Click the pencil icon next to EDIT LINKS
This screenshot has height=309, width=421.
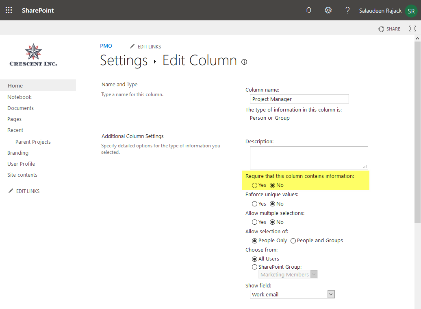(132, 46)
